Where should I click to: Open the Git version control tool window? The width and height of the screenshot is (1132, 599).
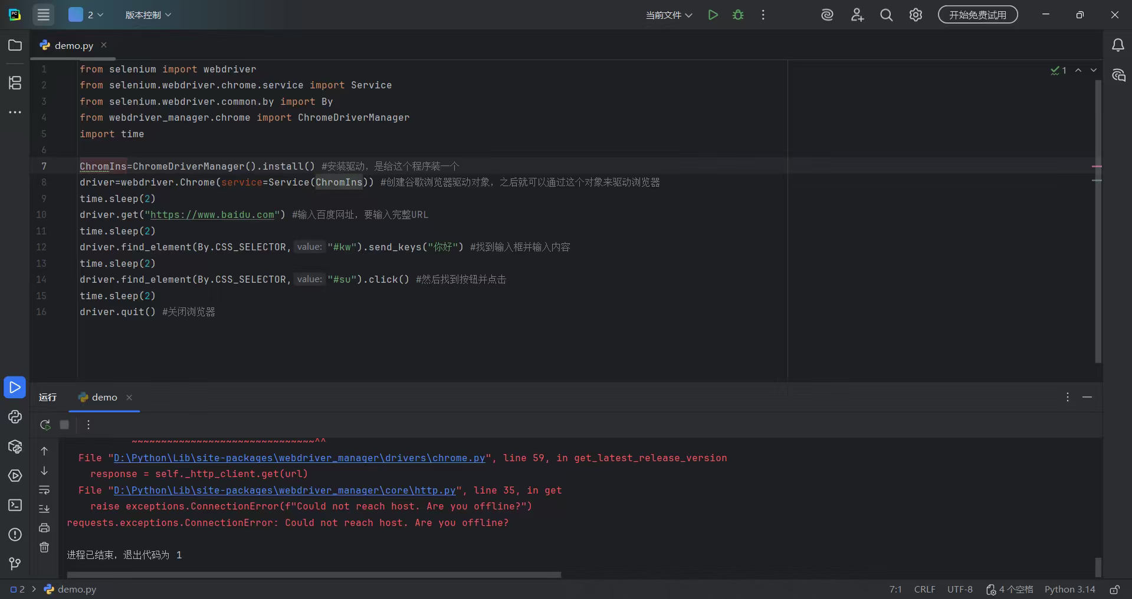(15, 564)
